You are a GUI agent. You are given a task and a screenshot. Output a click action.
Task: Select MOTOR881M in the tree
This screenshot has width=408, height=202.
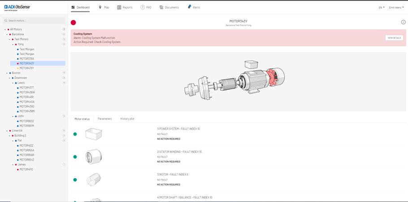(x=27, y=126)
